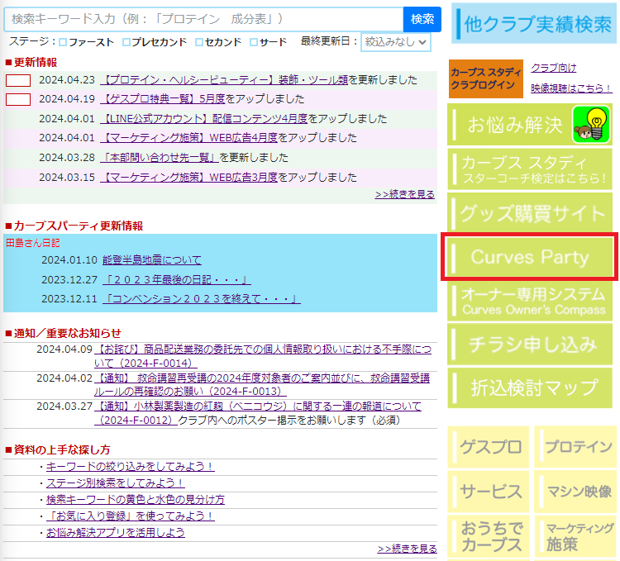Open グッズ購買サイト banner
620x561 pixels.
coord(532,214)
